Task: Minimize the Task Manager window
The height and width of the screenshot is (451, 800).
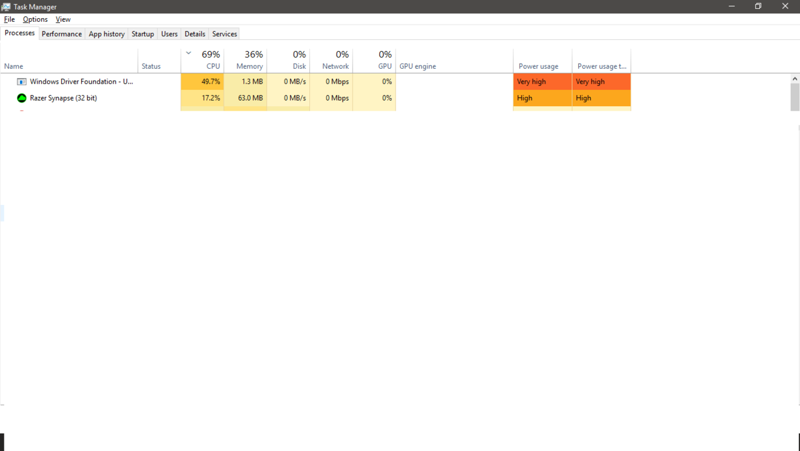Action: tap(731, 6)
